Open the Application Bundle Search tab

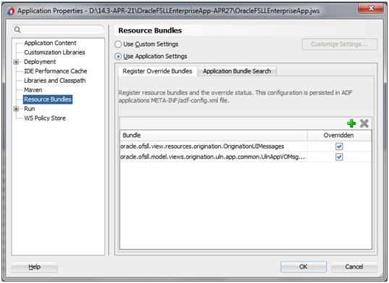(x=237, y=71)
